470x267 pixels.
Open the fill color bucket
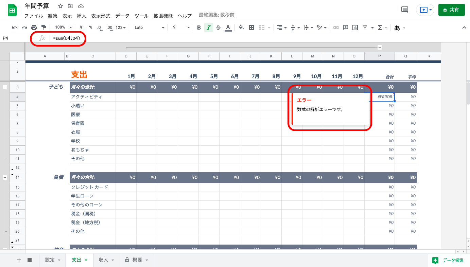click(x=241, y=28)
